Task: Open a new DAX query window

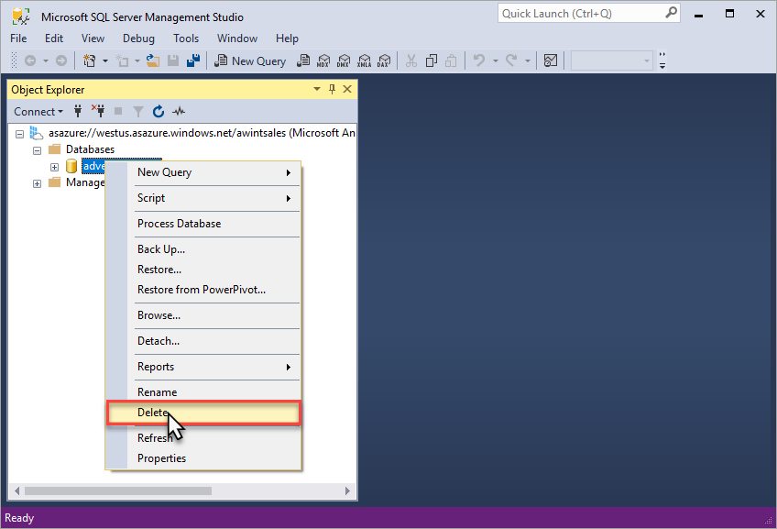Action: [385, 61]
